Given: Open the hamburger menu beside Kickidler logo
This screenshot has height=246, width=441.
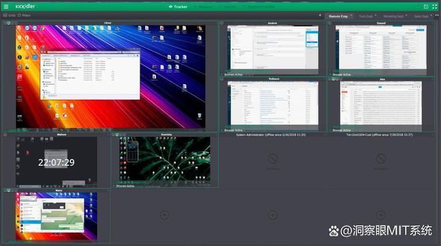Looking at the screenshot, I should coord(6,7).
